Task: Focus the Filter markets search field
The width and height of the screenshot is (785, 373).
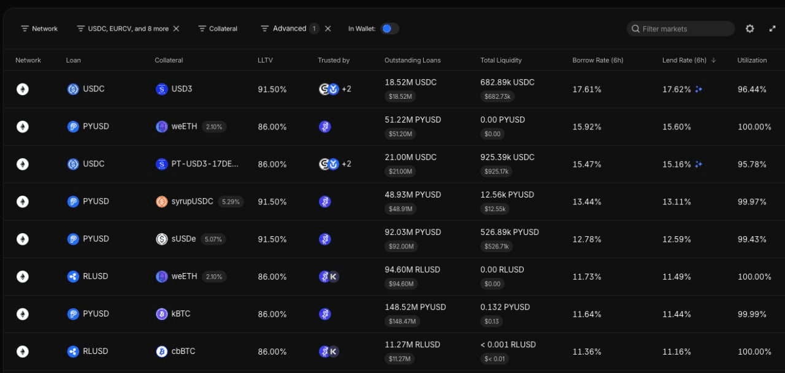Action: [x=681, y=29]
